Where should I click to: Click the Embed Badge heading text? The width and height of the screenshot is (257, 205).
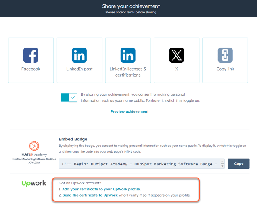point(73,139)
